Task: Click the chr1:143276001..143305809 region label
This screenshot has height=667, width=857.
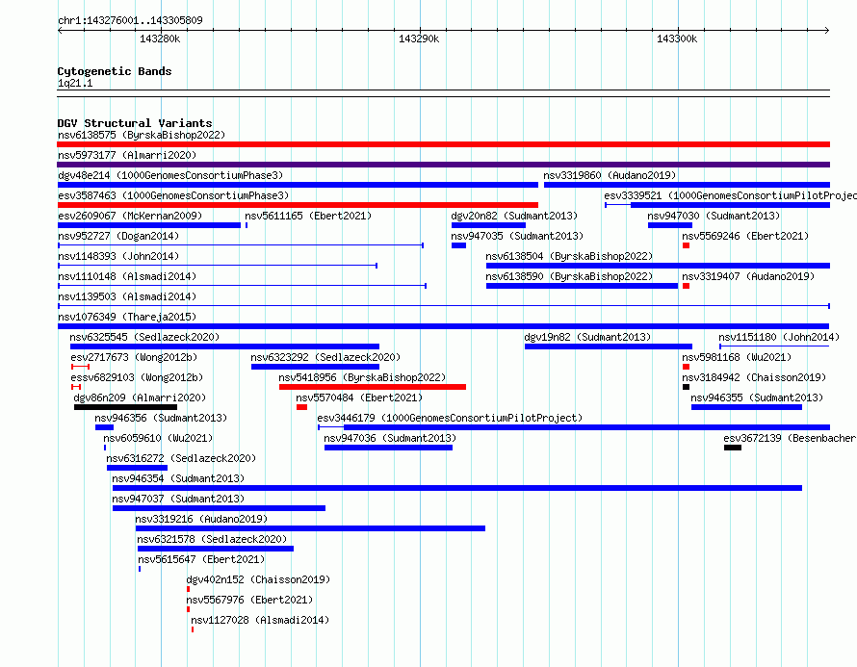Action: (x=130, y=20)
